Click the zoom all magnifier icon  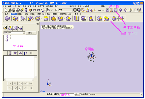click(111, 10)
